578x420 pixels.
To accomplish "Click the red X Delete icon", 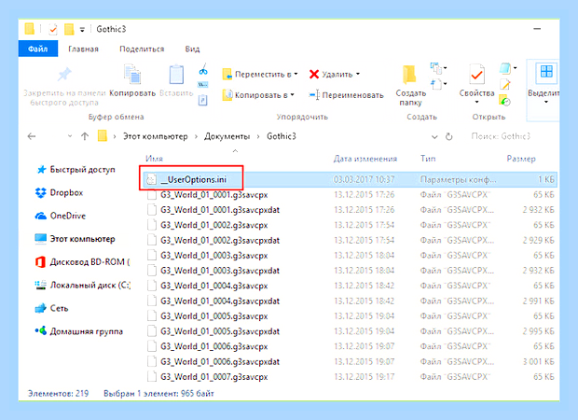I will click(x=314, y=74).
